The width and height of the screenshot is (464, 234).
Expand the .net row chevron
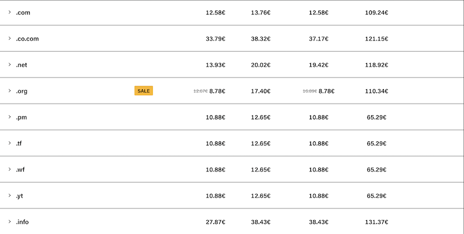(x=9, y=64)
